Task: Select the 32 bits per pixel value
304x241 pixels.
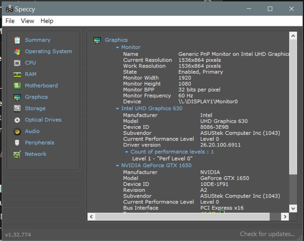Action: pyautogui.click(x=199, y=90)
